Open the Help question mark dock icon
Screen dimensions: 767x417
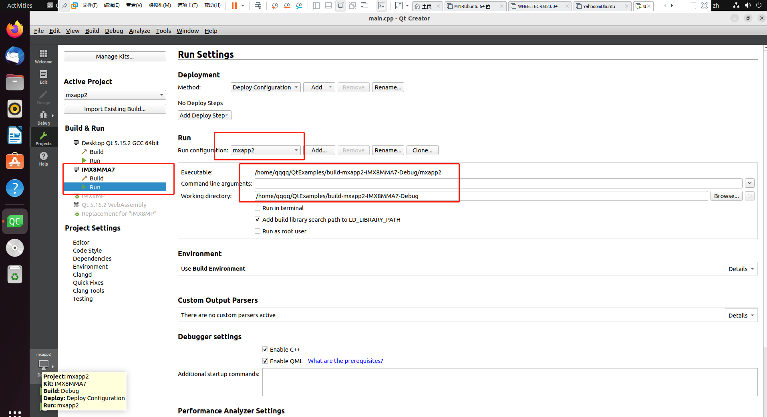coord(15,188)
